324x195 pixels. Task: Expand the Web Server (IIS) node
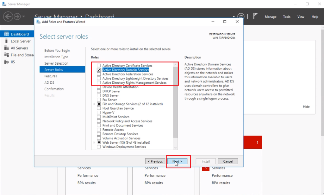(x=94, y=142)
